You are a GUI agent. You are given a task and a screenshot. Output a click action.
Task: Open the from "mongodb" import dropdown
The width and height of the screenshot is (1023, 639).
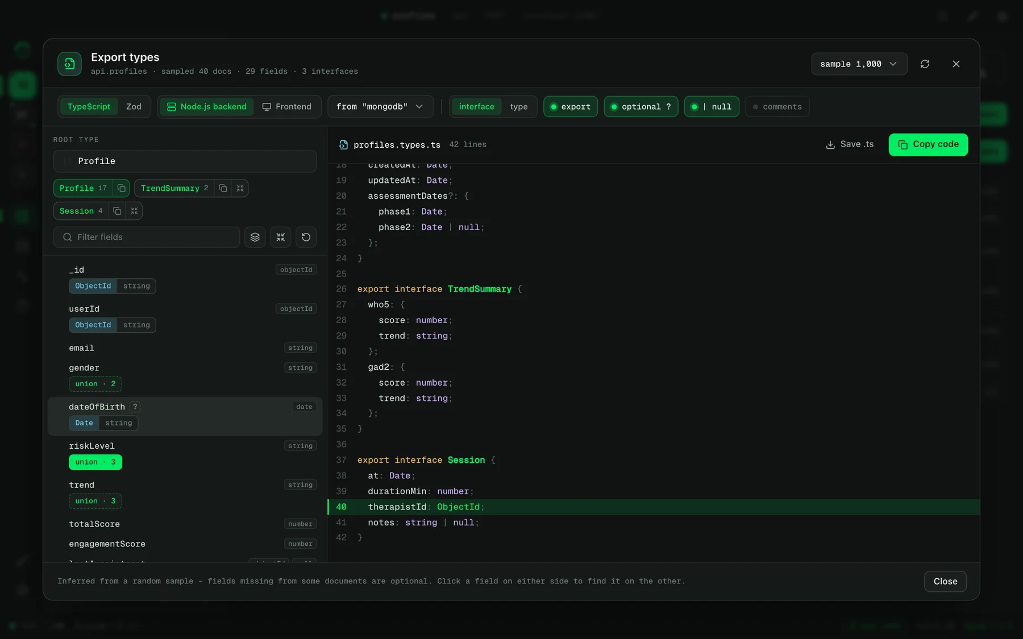pyautogui.click(x=380, y=107)
